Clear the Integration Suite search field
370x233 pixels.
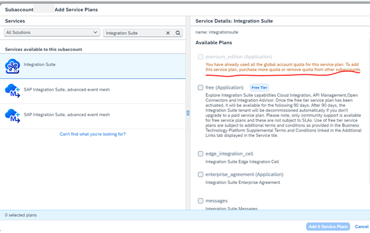pos(168,33)
